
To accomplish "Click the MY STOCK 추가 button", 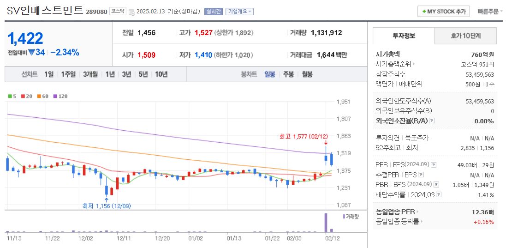I will 443,11.
